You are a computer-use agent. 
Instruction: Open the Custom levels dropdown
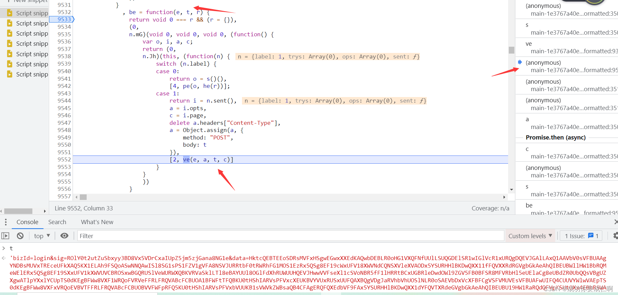pyautogui.click(x=530, y=236)
